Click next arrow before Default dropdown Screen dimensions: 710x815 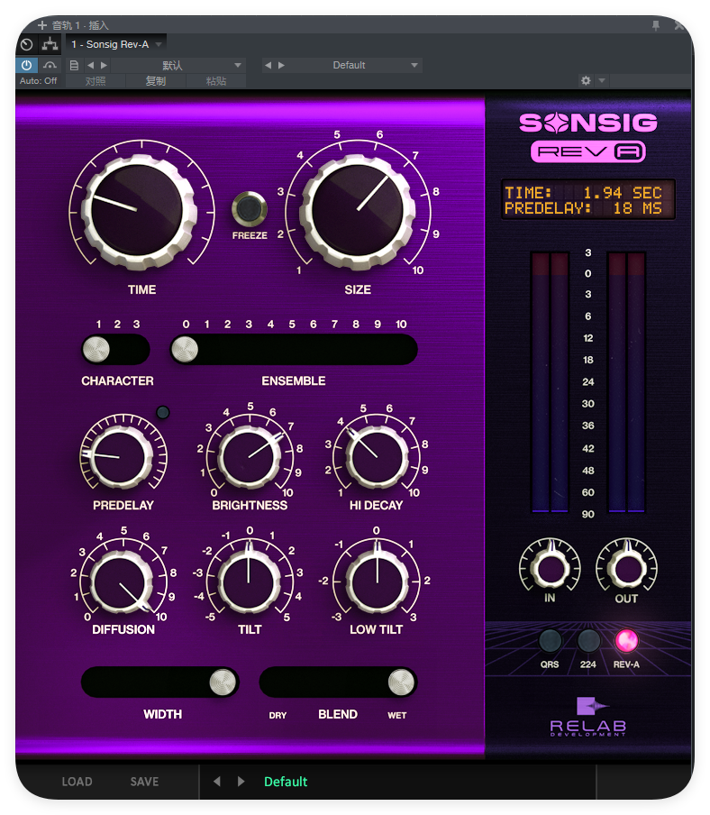pyautogui.click(x=281, y=65)
